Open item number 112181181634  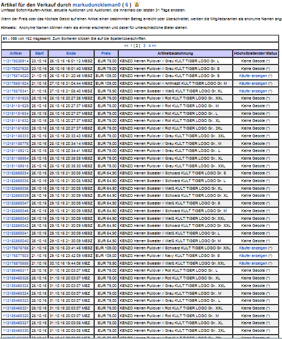pyautogui.click(x=15, y=114)
